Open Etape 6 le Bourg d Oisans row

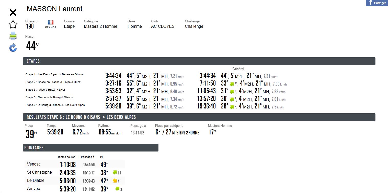click(x=55, y=105)
